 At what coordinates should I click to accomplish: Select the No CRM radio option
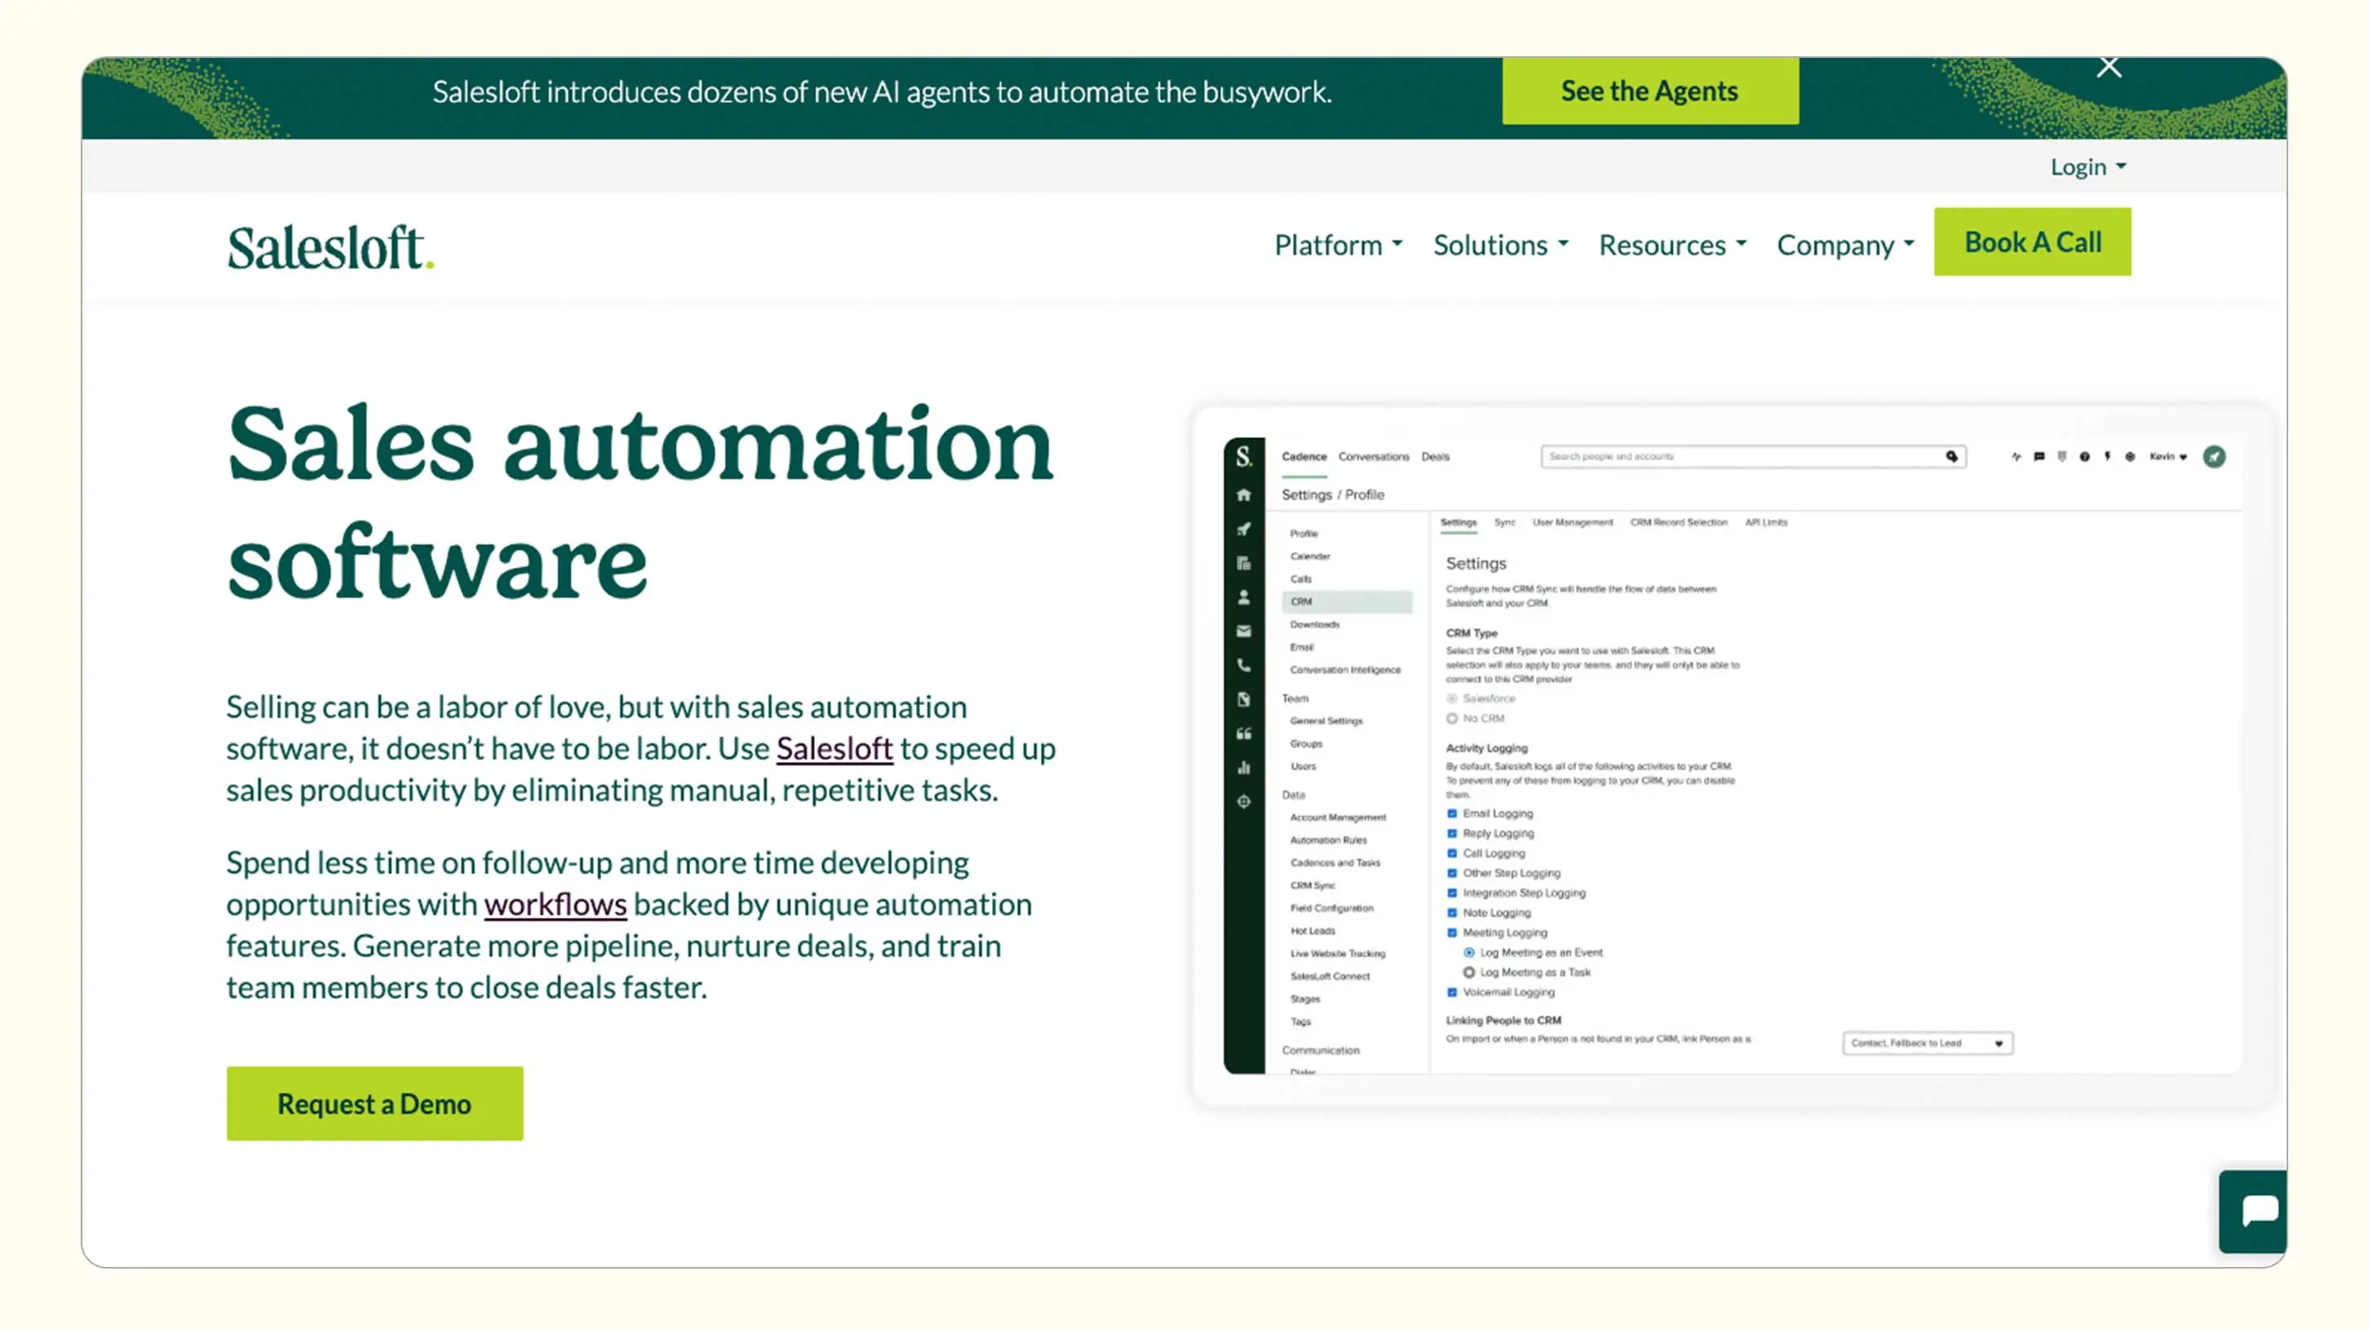(1452, 718)
